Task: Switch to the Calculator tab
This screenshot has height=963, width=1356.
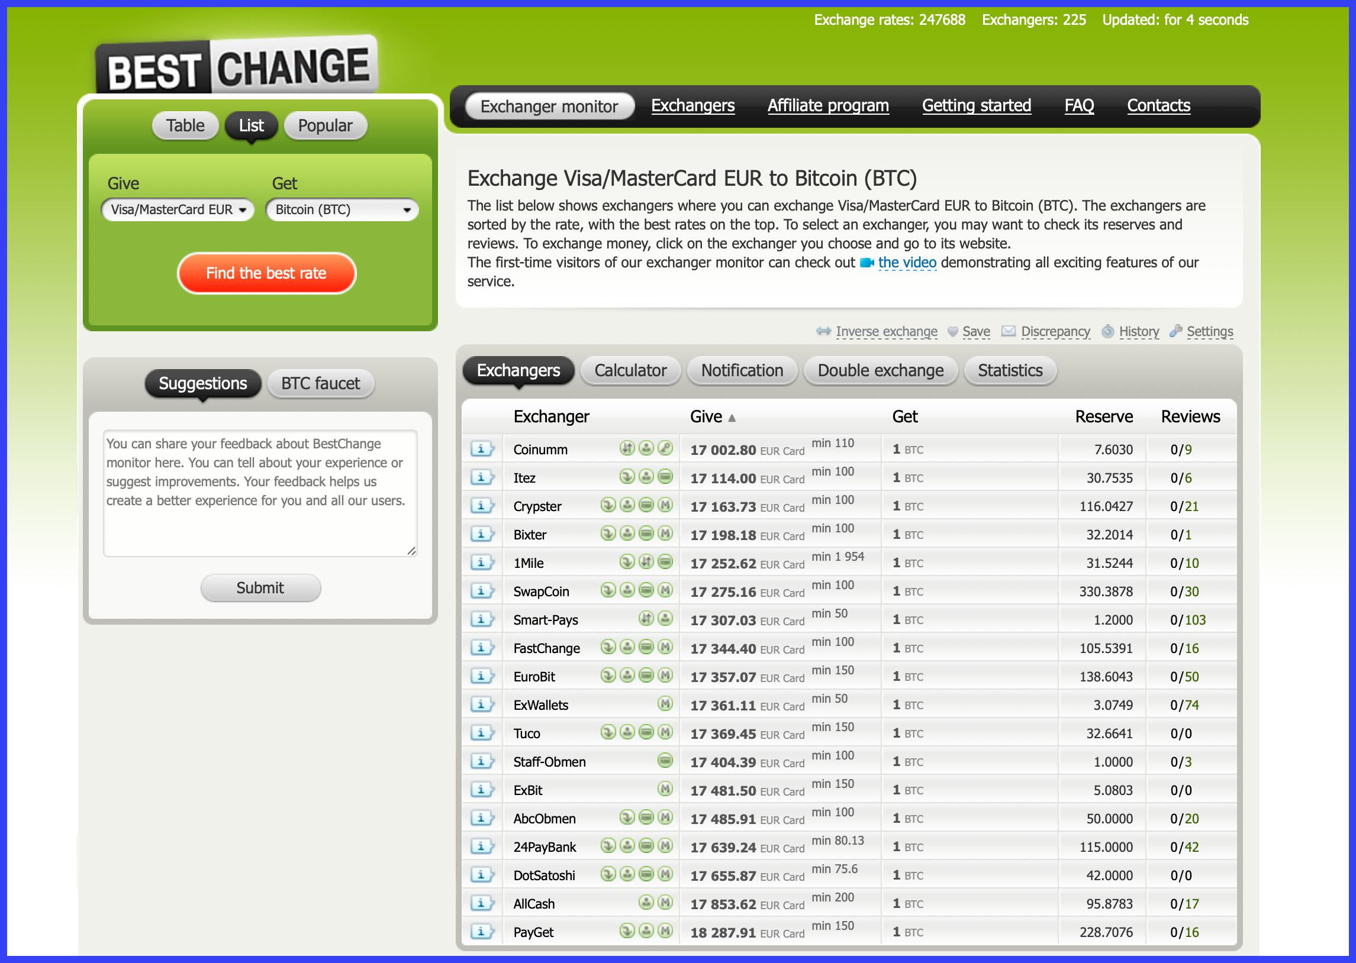Action: coord(630,371)
